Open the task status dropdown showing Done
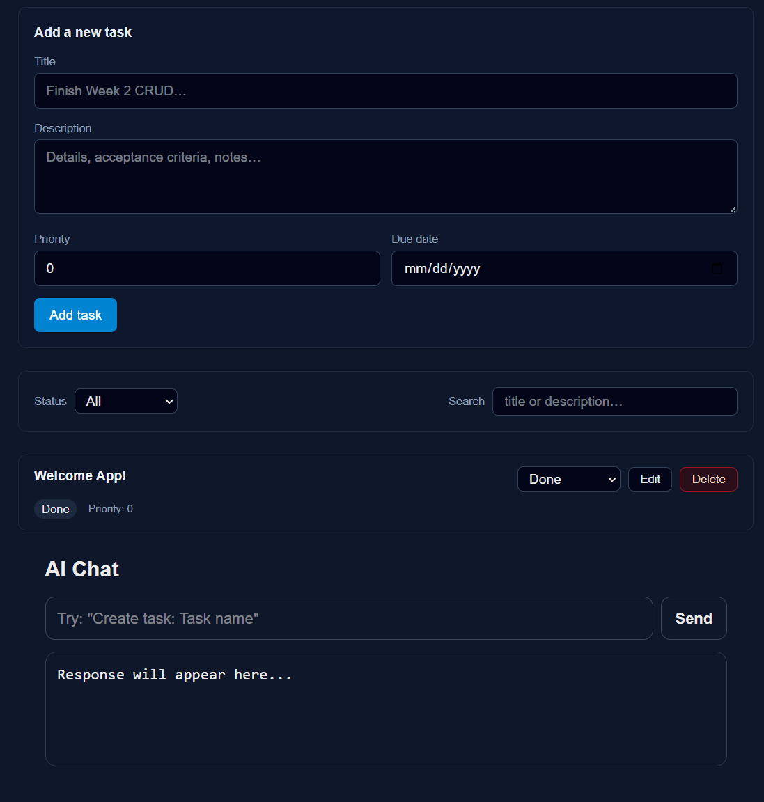Screen dimensions: 764x802 click(x=568, y=479)
